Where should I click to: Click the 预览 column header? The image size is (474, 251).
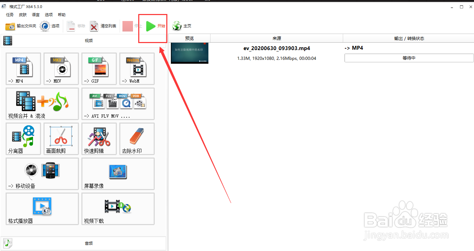click(189, 38)
